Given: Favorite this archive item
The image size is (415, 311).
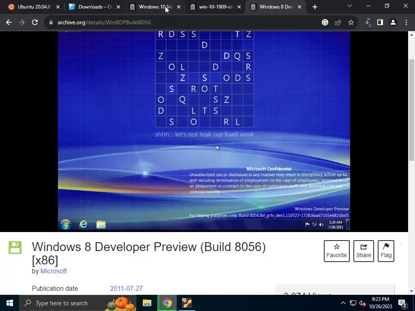Looking at the screenshot, I should point(337,251).
